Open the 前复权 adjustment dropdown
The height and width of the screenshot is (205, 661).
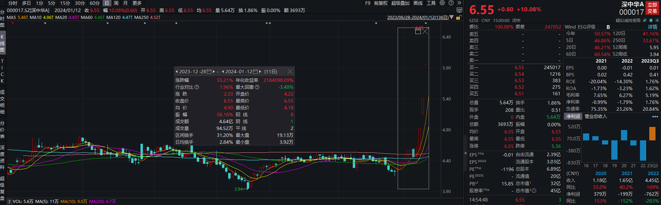(x=381, y=3)
